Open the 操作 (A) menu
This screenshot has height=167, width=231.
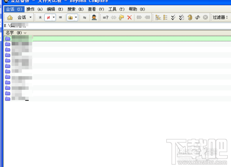tap(34, 9)
